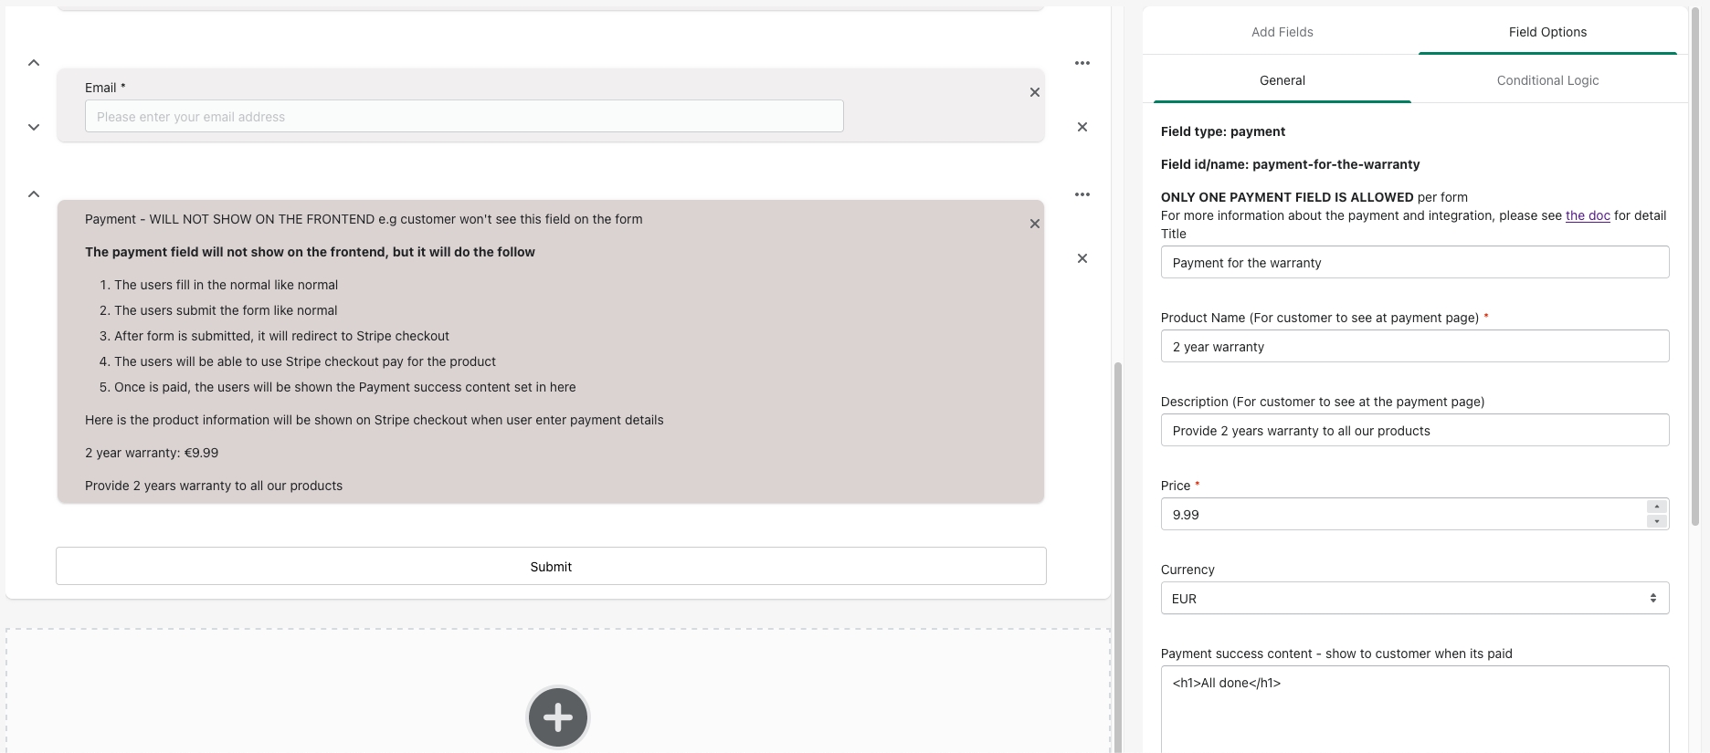1710x753 pixels.
Task: Open "the doc" link
Action: (x=1588, y=215)
